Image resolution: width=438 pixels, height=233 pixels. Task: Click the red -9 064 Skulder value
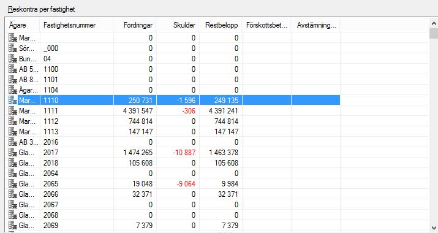186,184
